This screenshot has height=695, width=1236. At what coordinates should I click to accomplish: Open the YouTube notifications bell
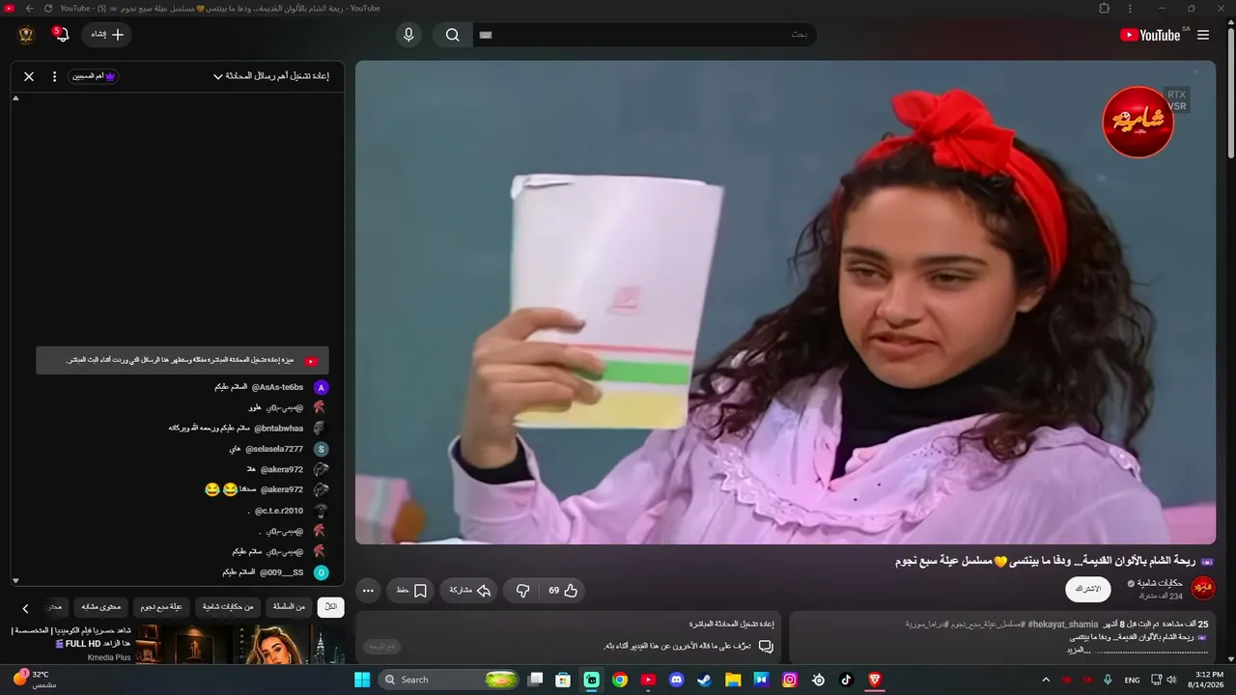point(62,35)
